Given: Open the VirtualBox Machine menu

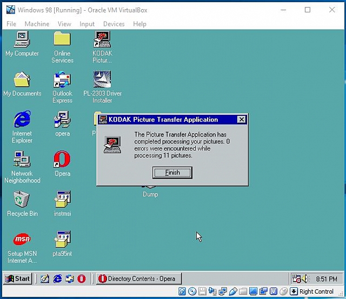Looking at the screenshot, I should (x=37, y=24).
